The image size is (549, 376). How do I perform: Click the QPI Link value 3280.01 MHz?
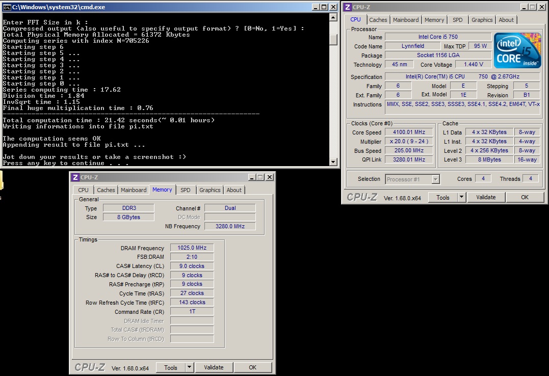[409, 159]
